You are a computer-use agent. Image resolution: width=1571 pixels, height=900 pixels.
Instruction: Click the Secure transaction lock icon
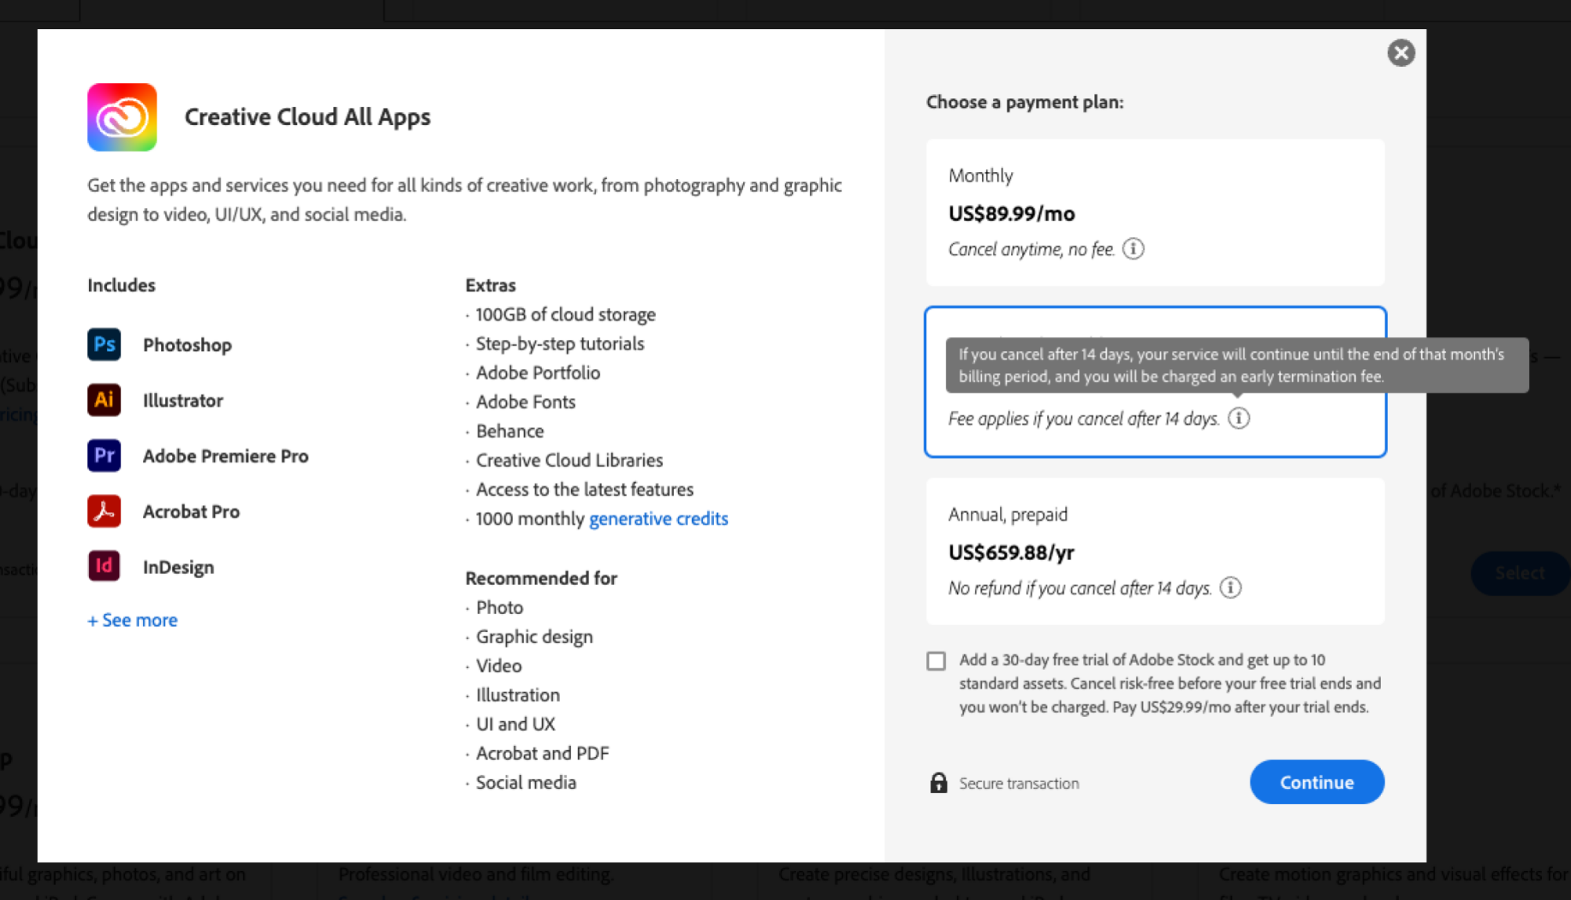tap(939, 782)
